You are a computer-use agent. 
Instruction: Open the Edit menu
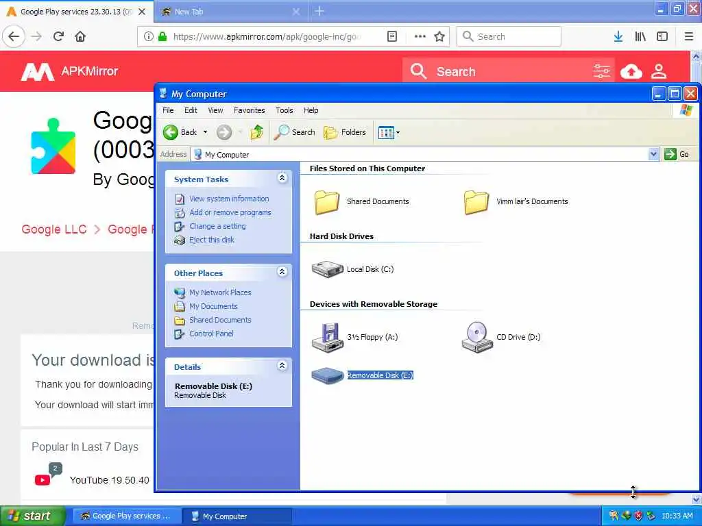(x=191, y=110)
